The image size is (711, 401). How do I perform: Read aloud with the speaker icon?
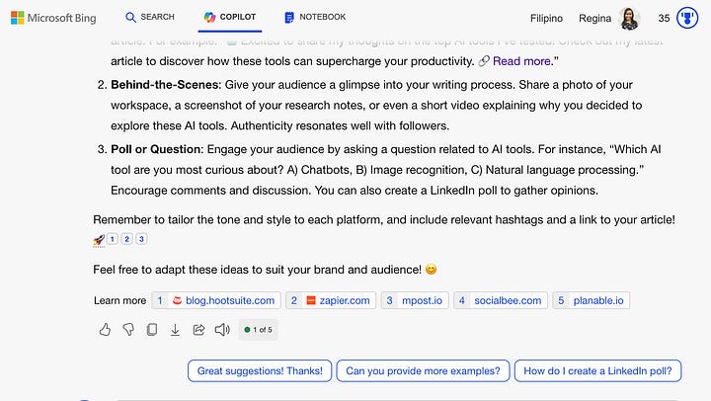222,329
